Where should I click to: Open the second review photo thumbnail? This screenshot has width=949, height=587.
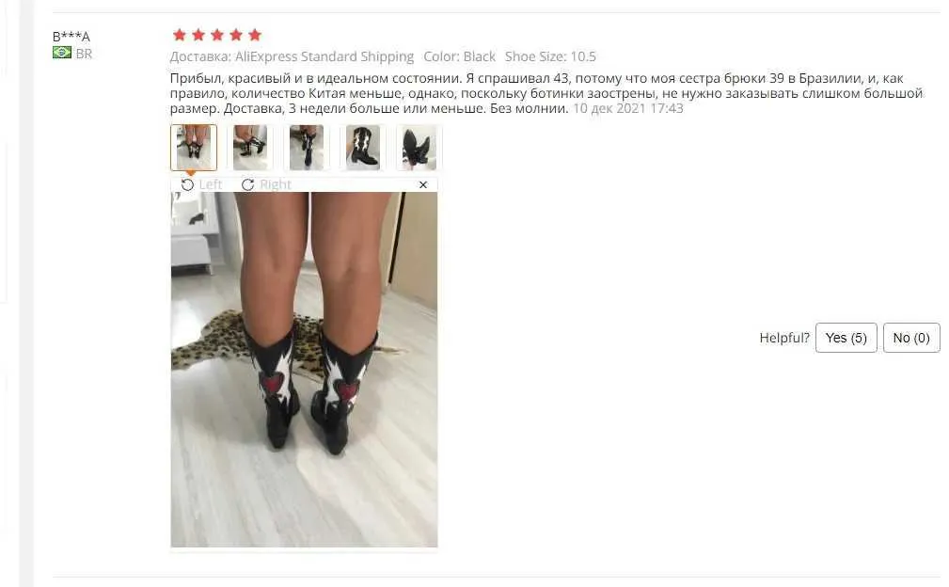[250, 148]
